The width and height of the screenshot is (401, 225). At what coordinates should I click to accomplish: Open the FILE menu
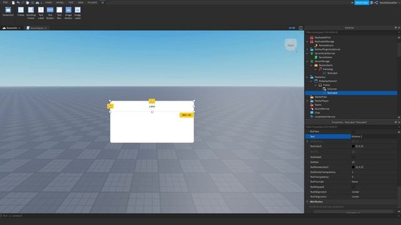[x=5, y=2]
